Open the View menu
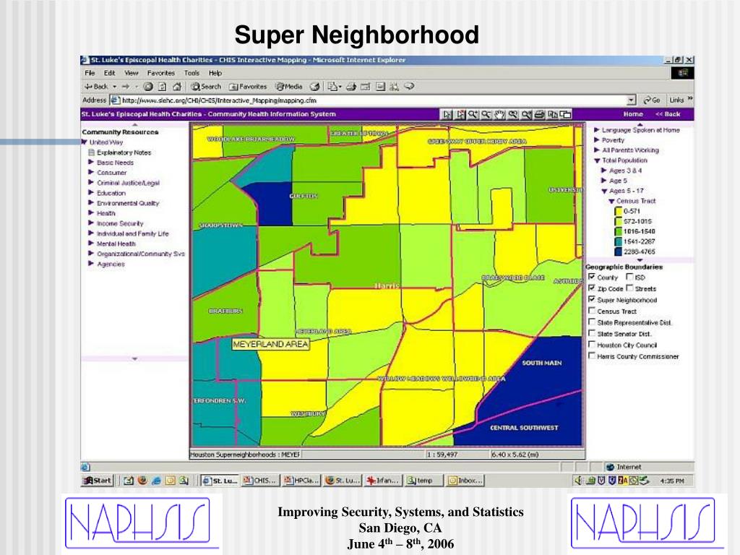Viewport: 740px width, 555px height. click(132, 73)
